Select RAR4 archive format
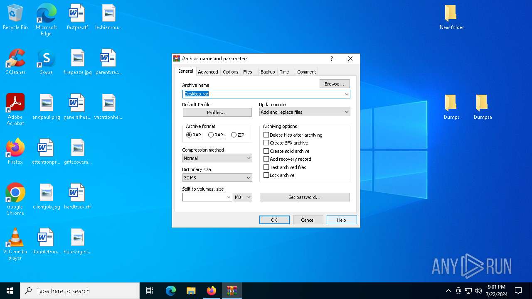Image resolution: width=532 pixels, height=299 pixels. [217, 135]
